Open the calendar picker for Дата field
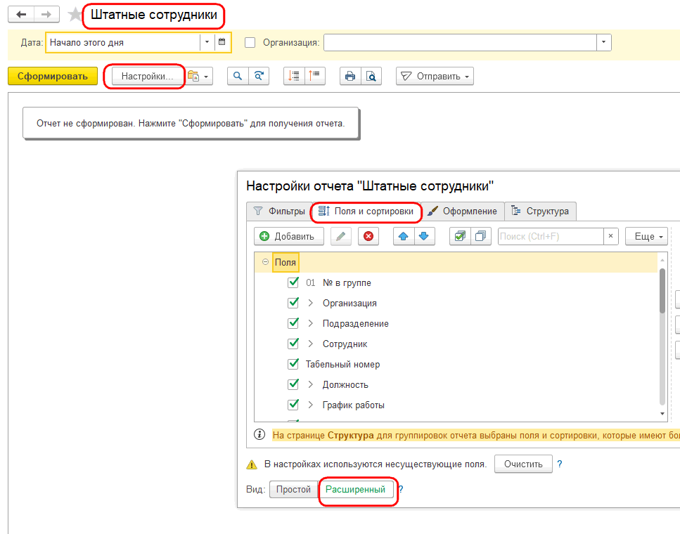 tap(222, 42)
